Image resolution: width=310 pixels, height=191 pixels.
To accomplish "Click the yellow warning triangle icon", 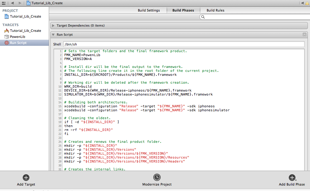I will coord(308,3).
